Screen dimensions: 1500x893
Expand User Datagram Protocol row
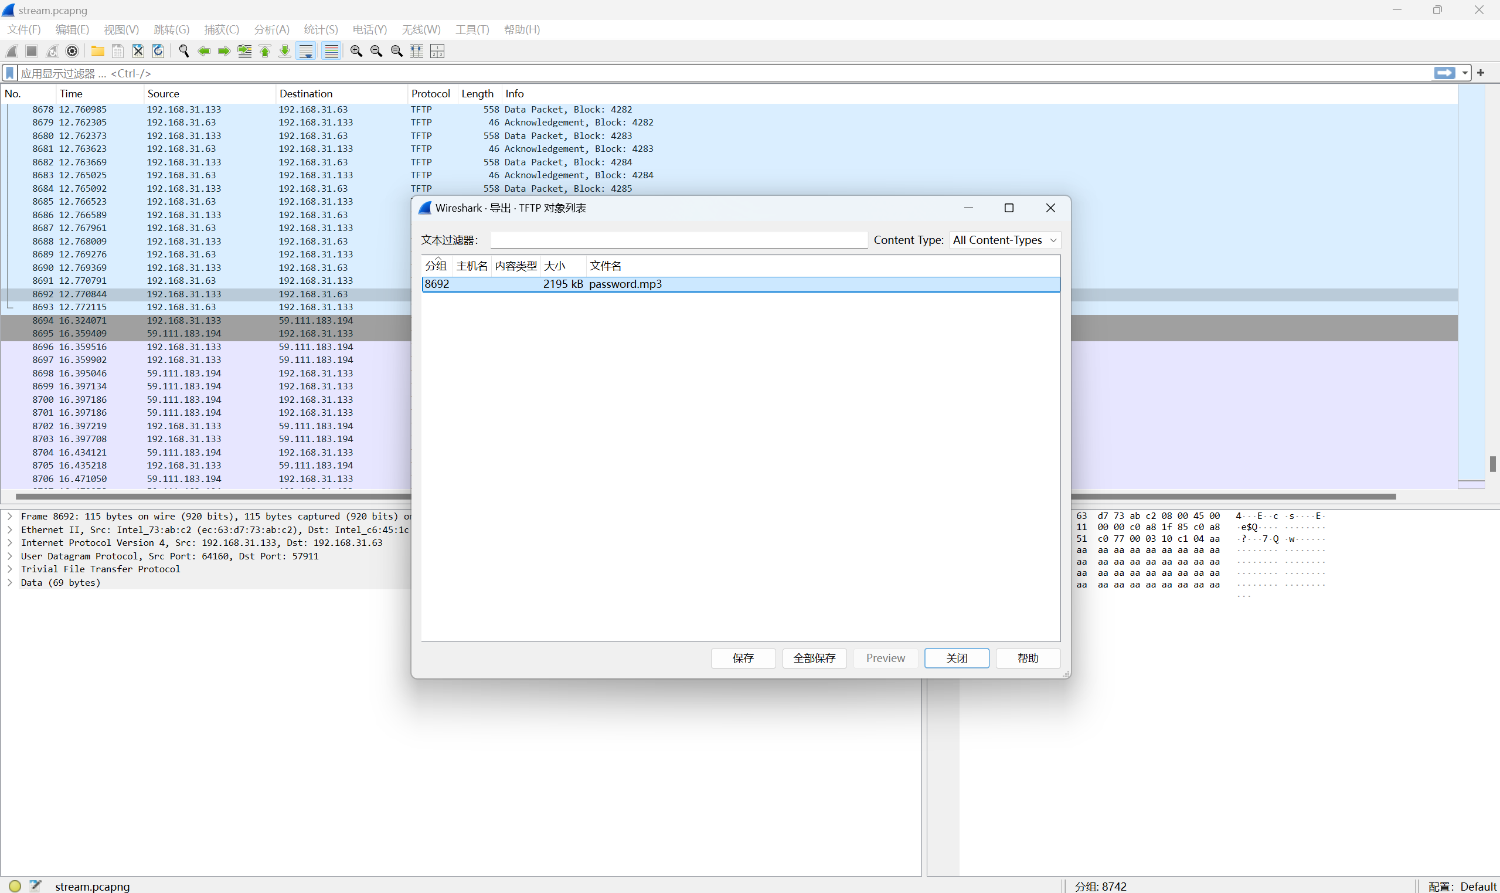point(10,556)
